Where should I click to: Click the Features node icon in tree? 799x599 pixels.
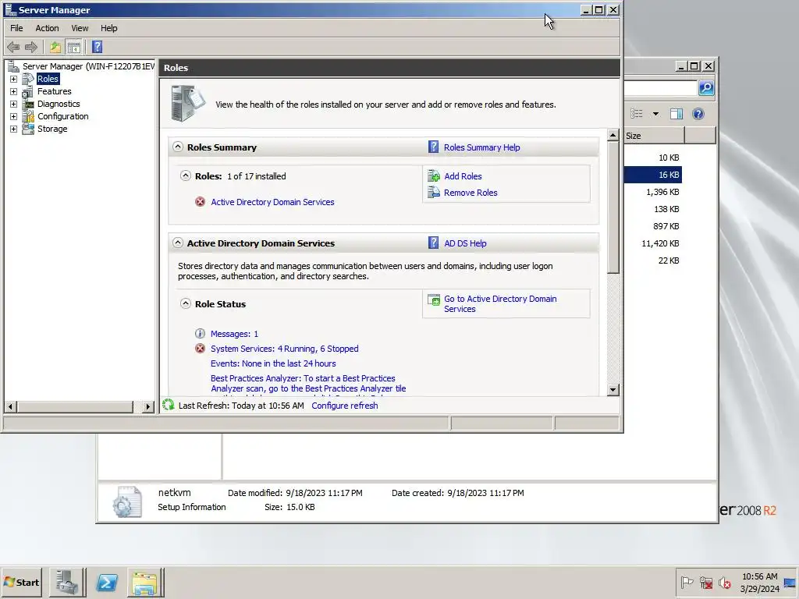coord(28,91)
